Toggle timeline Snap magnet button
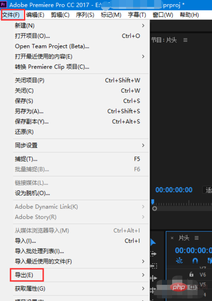212x301 pixels. pos(195,261)
